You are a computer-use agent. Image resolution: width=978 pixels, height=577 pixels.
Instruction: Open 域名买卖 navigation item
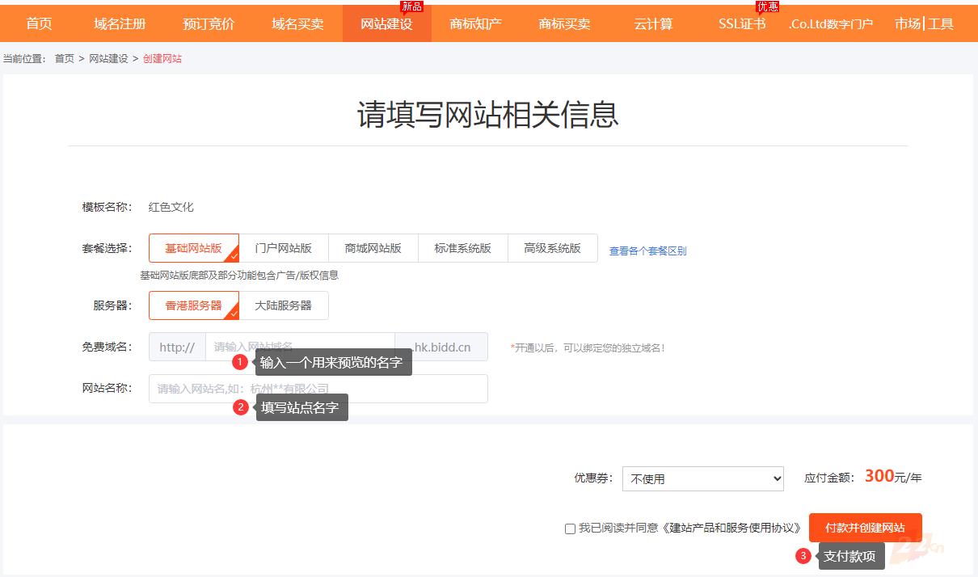(297, 23)
